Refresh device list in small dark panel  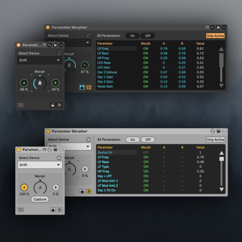click(59, 53)
